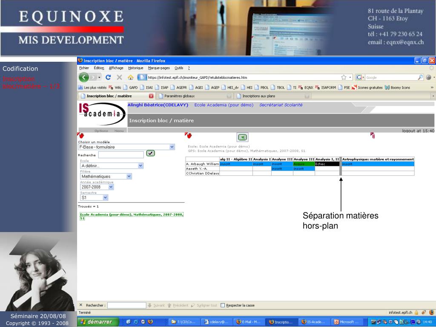Image resolution: width=436 pixels, height=327 pixels.
Task: Switch to Paramètres globaux tab
Action: click(195, 96)
